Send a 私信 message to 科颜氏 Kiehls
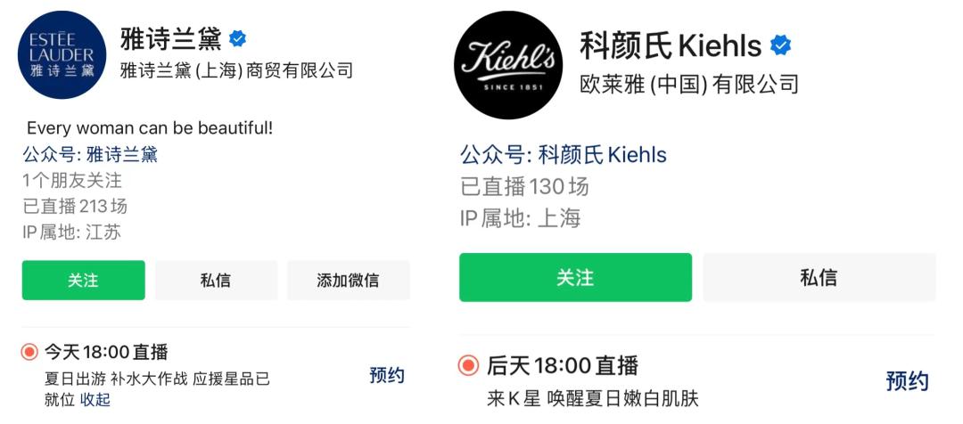Viewport: 963px width, 424px height. pyautogui.click(x=819, y=278)
